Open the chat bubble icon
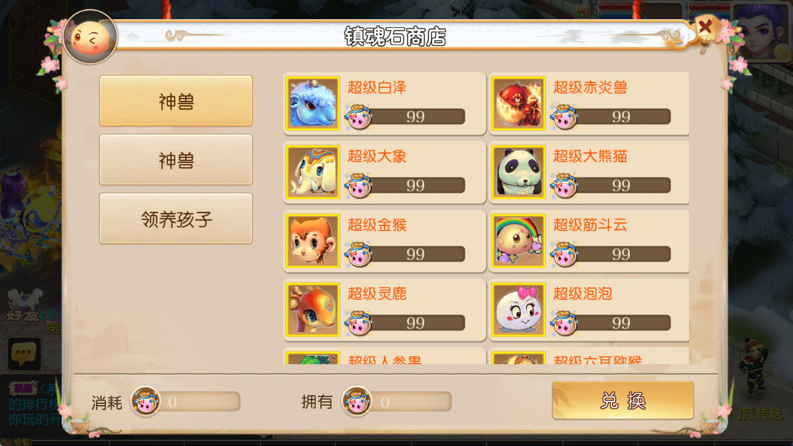Viewport: 793px width, 446px height. 24,354
